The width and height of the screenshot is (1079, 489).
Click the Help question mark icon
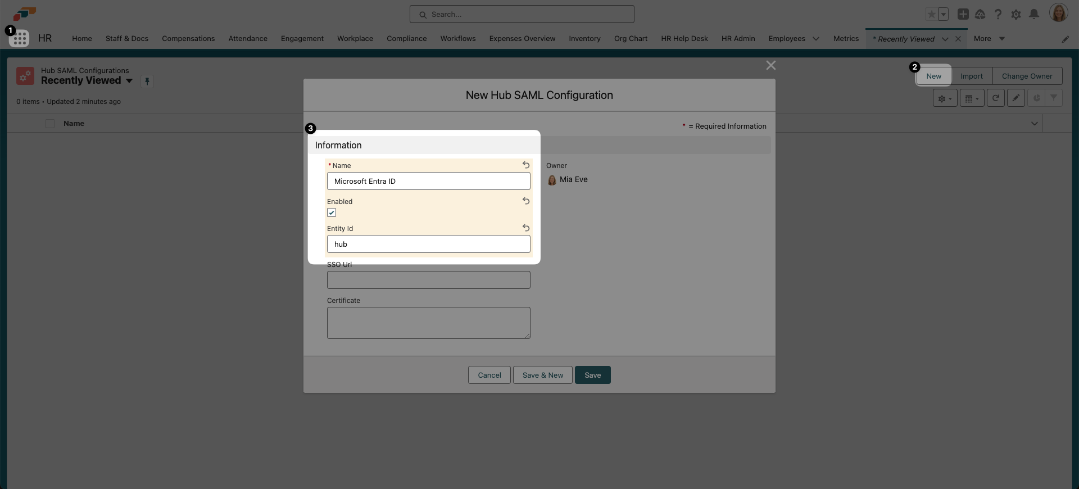[x=998, y=14]
